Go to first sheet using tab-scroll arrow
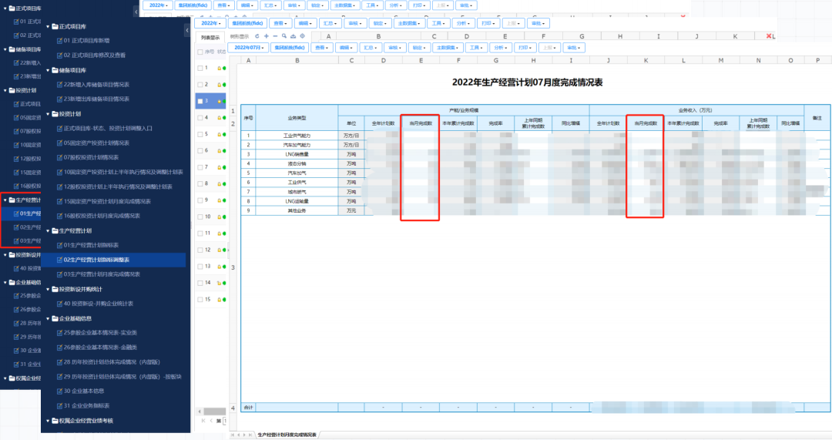Image resolution: width=832 pixels, height=440 pixels. tap(233, 435)
